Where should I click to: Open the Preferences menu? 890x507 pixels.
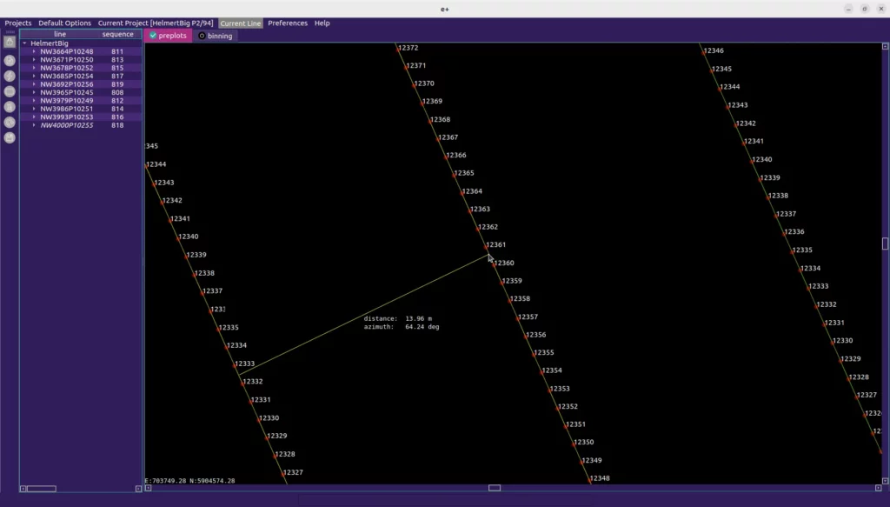[288, 23]
